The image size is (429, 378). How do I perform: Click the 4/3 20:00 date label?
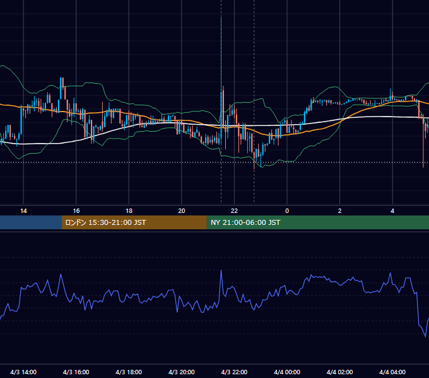[x=182, y=372]
